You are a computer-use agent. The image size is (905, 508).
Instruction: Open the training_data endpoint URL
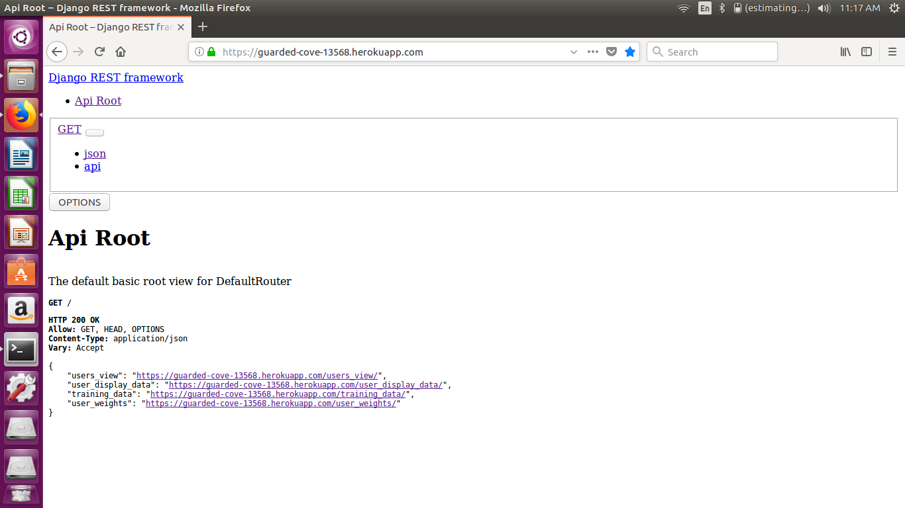coord(278,394)
